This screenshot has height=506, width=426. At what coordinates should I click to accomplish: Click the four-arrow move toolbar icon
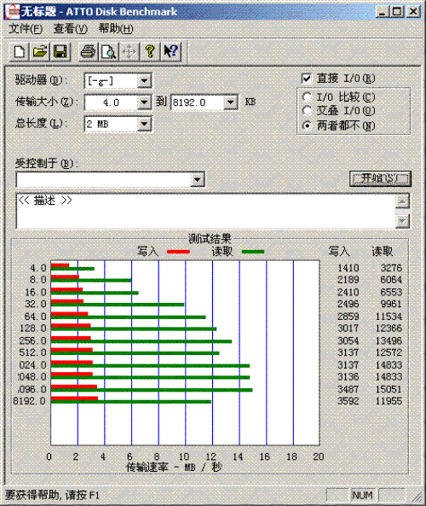coord(130,52)
